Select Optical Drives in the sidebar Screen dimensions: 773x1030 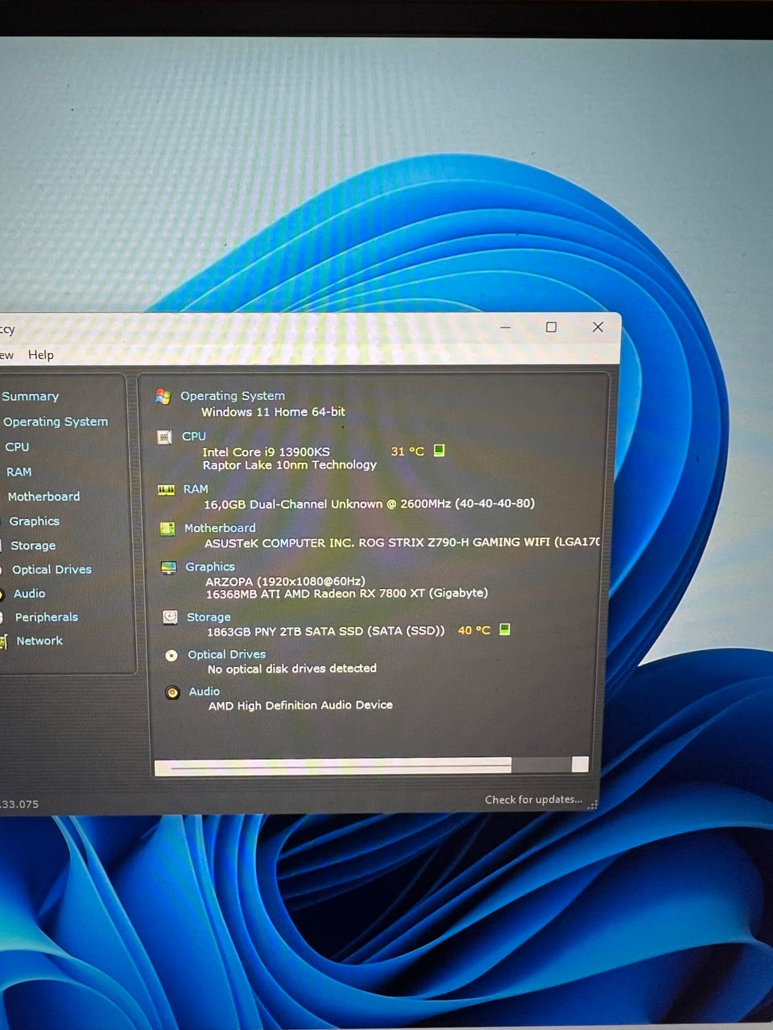52,570
